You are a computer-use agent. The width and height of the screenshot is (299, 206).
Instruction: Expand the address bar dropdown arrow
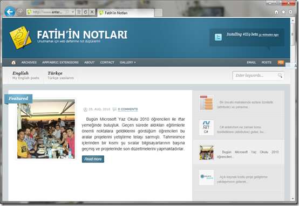(x=73, y=12)
